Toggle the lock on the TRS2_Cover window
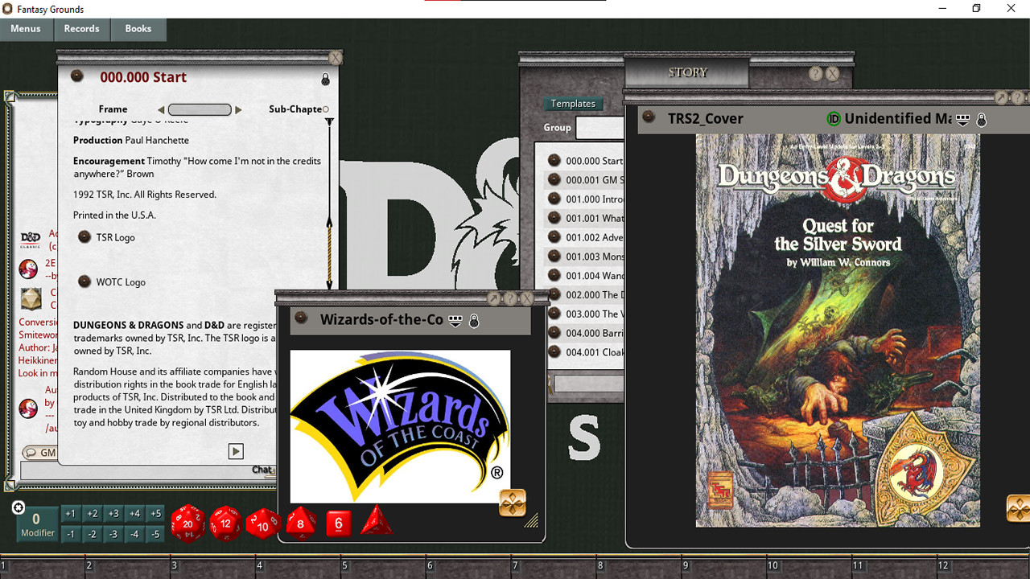Screen dimensions: 1030x579 980,118
